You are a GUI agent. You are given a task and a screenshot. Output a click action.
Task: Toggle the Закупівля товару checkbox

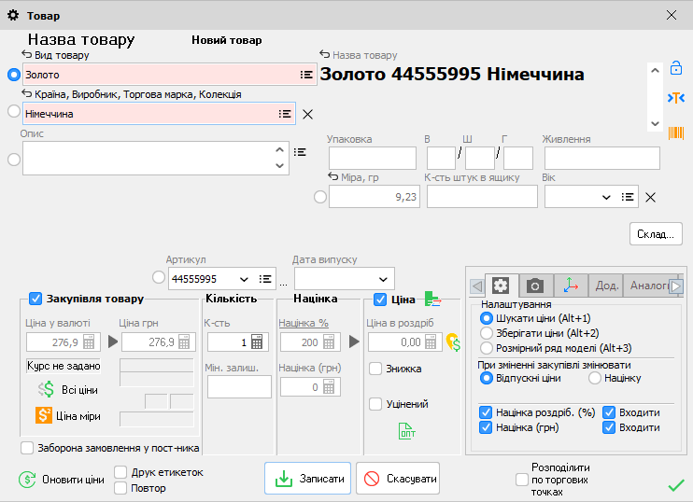35,299
